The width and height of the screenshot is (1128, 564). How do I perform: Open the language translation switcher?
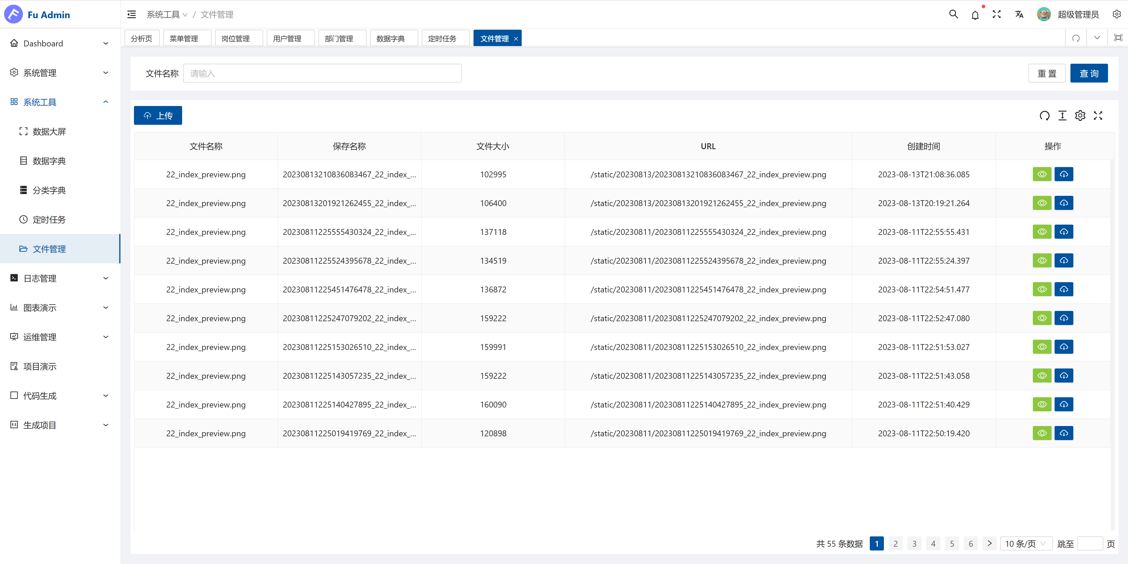tap(1019, 14)
